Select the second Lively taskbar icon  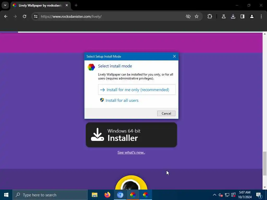tap(145, 195)
